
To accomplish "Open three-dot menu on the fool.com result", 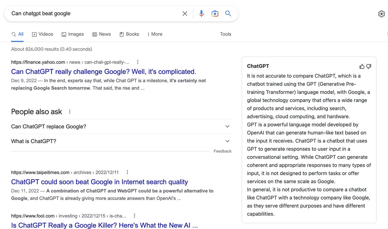I will [134, 215].
